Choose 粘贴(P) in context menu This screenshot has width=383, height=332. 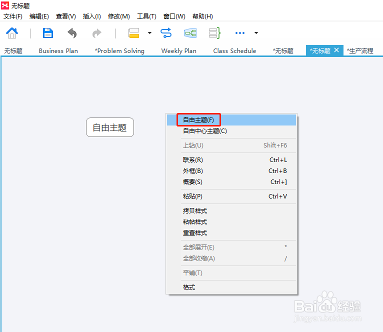231,196
